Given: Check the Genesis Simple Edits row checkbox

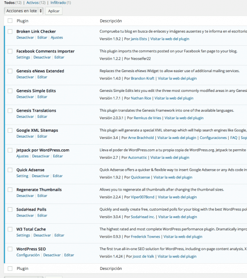Looking at the screenshot, I should coord(10,91).
